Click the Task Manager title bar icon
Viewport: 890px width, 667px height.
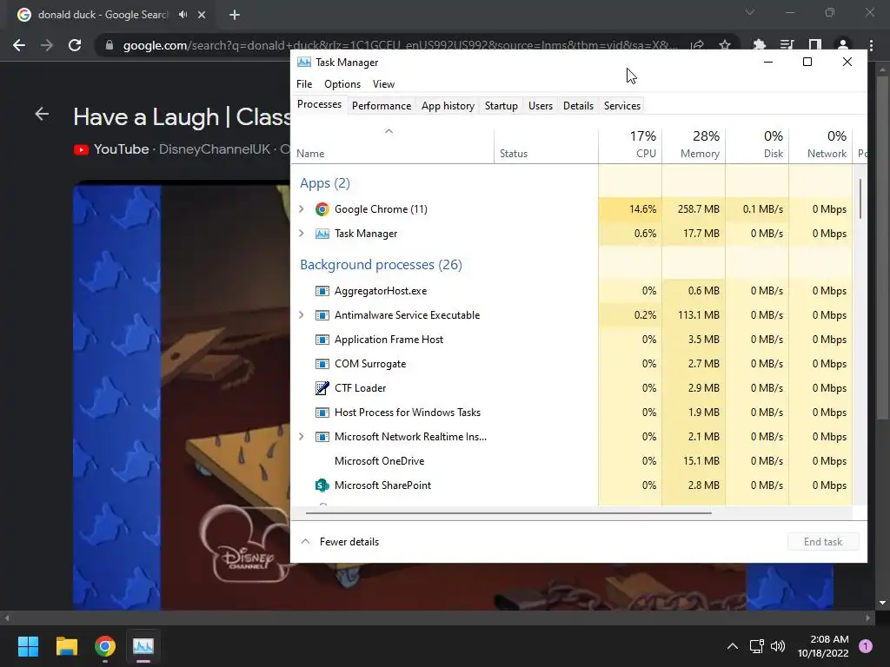[x=303, y=63]
